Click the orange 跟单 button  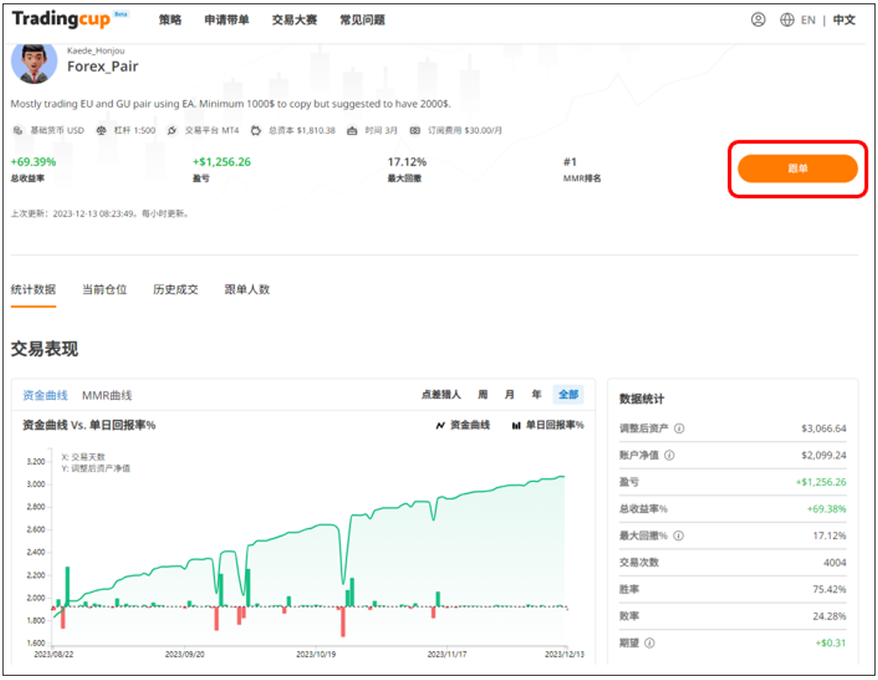pos(797,168)
